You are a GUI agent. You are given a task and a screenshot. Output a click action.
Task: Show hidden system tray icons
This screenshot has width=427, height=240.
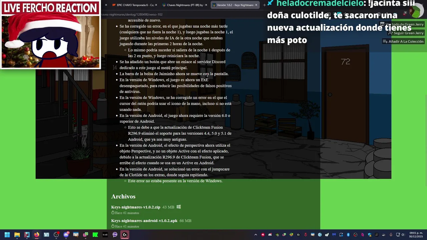[x=256, y=235]
